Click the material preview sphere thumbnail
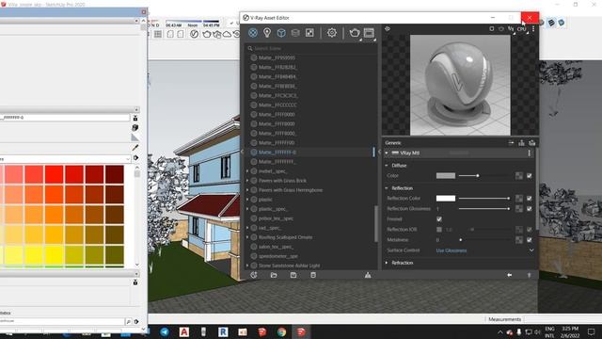Viewport: 602px width, 339px height. tap(460, 85)
